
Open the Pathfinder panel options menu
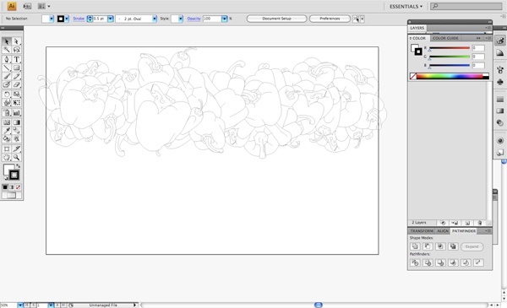(x=488, y=231)
